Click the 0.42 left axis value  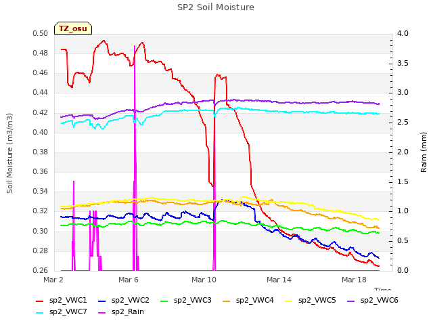pyautogui.click(x=41, y=112)
